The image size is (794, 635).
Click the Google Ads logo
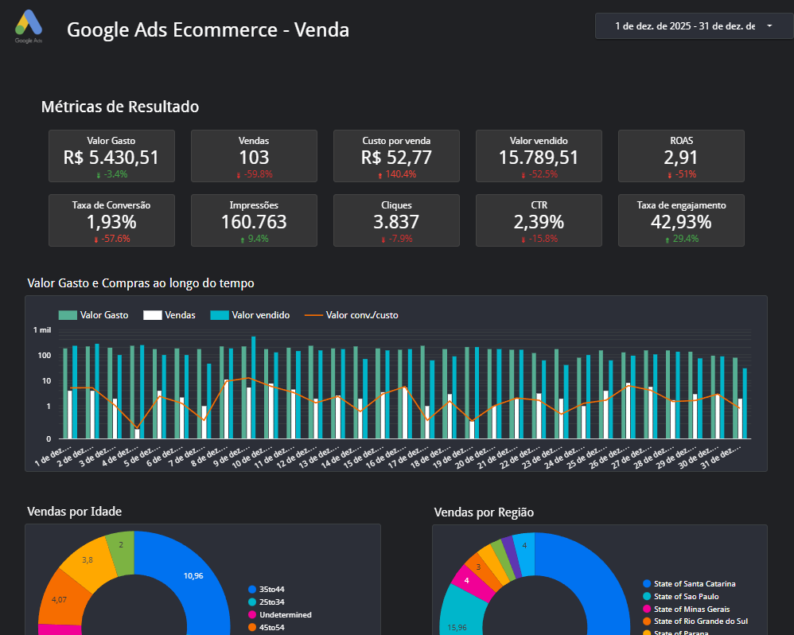coord(29,26)
